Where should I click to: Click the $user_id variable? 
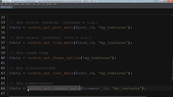click(85, 73)
